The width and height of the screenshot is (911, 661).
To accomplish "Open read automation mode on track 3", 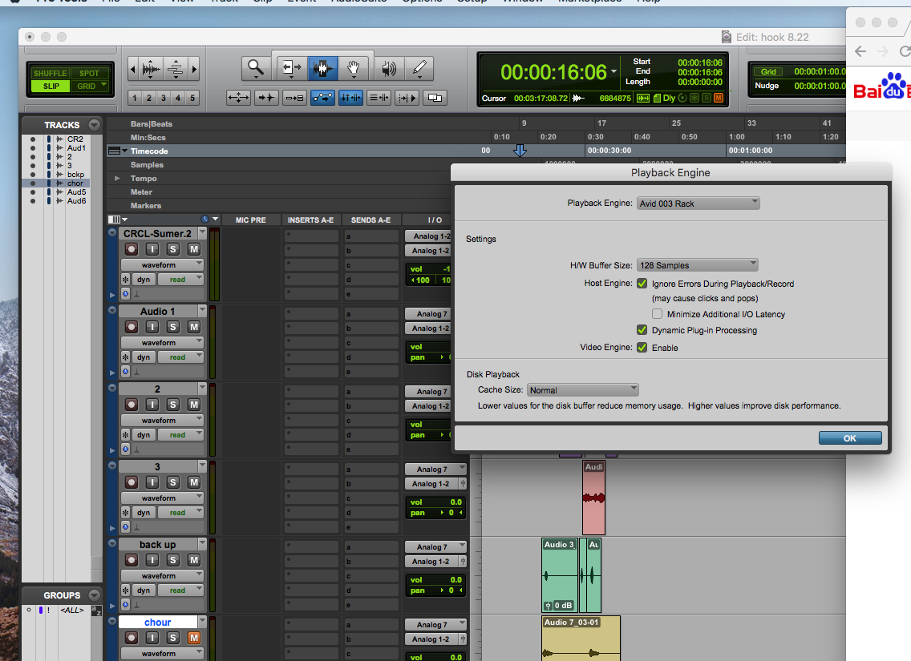I will click(x=182, y=513).
